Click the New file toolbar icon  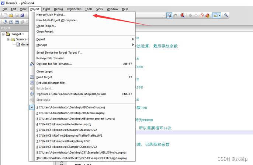pyautogui.click(x=5, y=15)
